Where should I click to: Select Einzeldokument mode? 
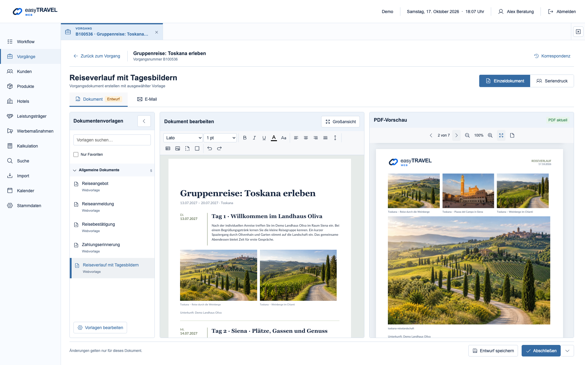click(x=505, y=81)
